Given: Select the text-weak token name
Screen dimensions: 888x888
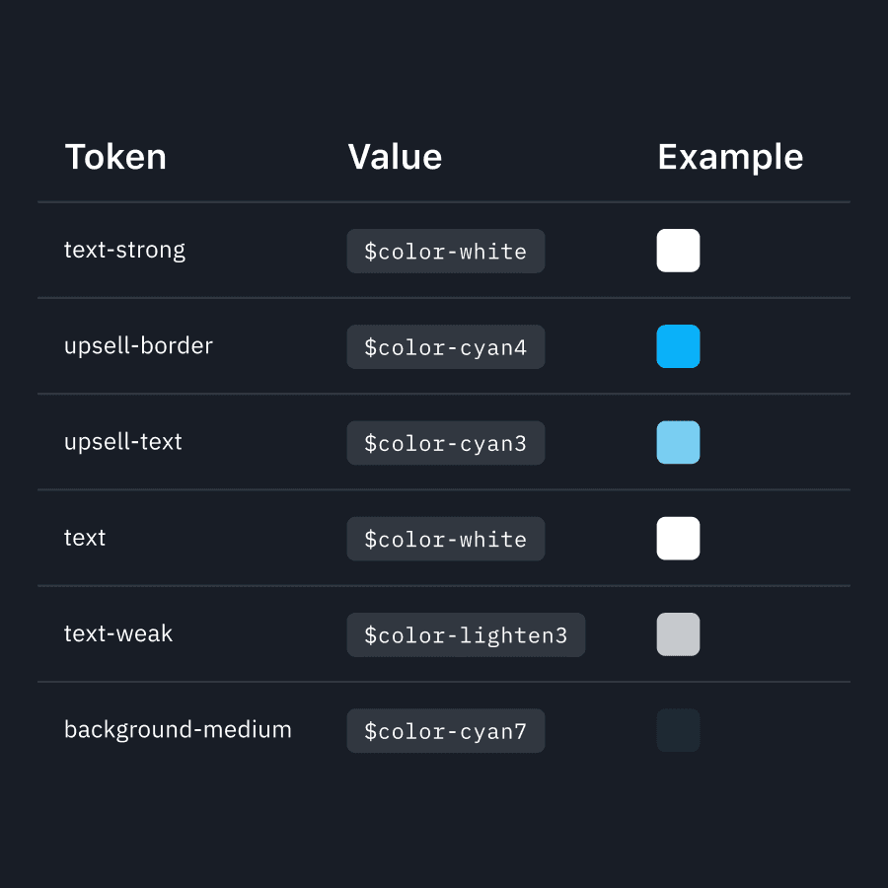Looking at the screenshot, I should [x=117, y=633].
